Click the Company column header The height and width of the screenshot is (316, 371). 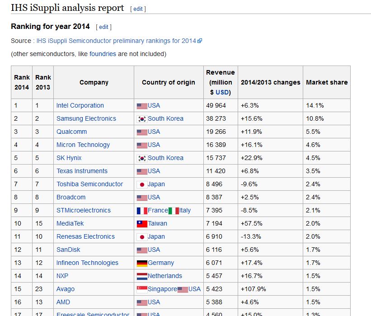(x=94, y=82)
